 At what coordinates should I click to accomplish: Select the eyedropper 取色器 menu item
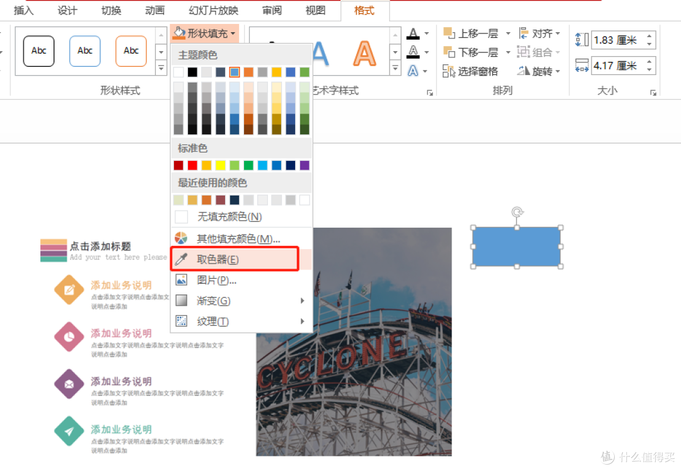point(235,260)
